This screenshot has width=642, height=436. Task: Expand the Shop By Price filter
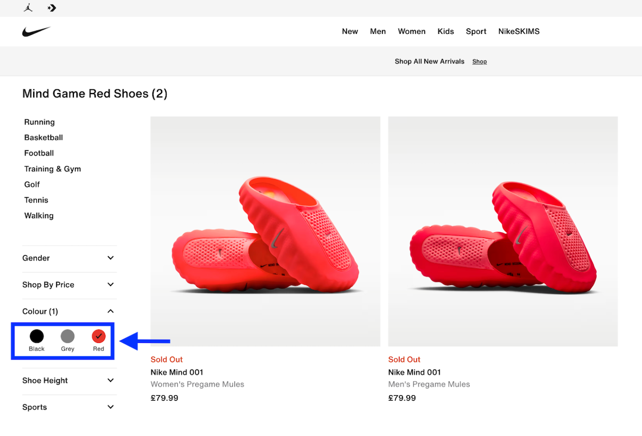[68, 285]
